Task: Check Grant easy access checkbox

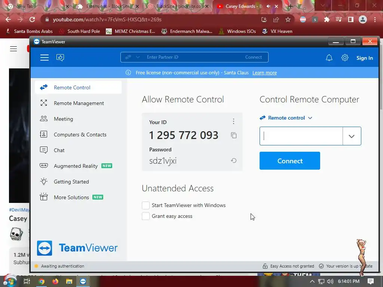Action: 145,216
